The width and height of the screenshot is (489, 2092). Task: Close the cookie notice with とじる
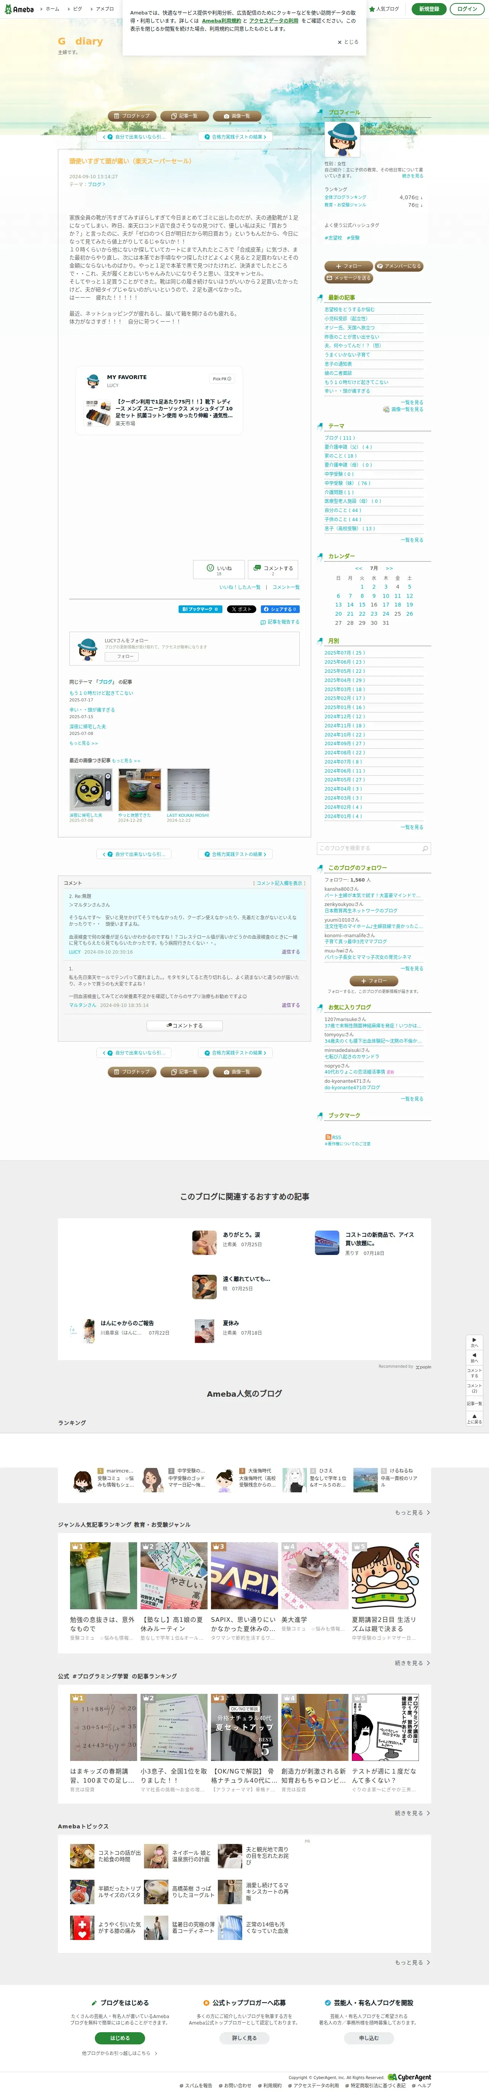point(348,42)
